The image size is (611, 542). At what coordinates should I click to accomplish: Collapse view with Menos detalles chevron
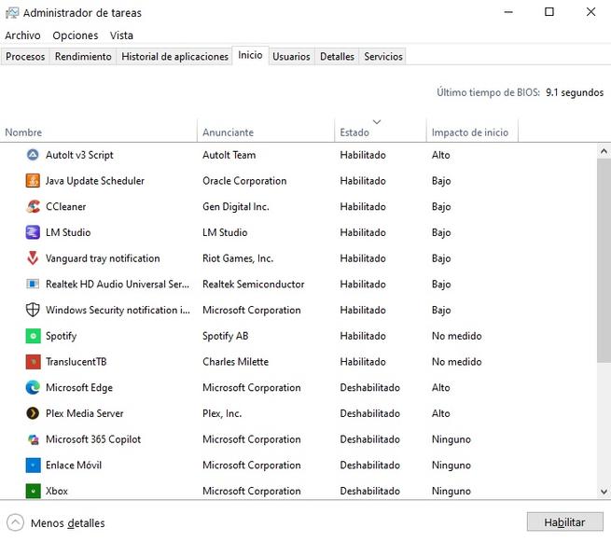point(15,522)
